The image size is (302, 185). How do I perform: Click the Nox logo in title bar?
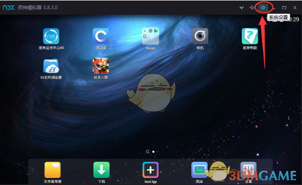[x=9, y=8]
